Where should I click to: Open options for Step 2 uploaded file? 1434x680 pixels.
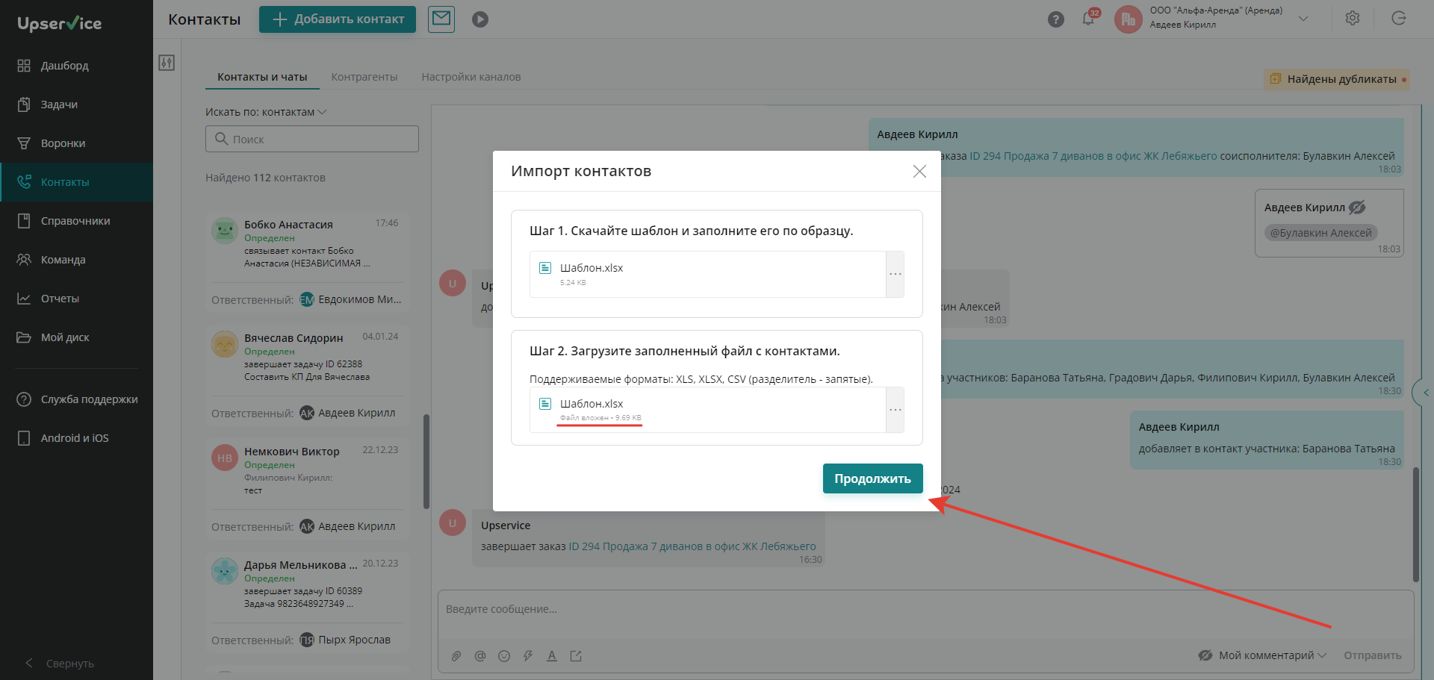(x=895, y=410)
